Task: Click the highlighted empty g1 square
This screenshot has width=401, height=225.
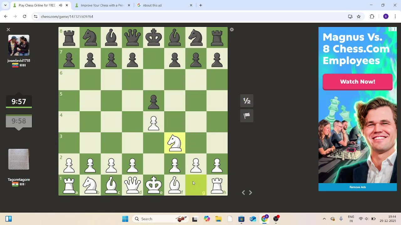Action: (196, 185)
